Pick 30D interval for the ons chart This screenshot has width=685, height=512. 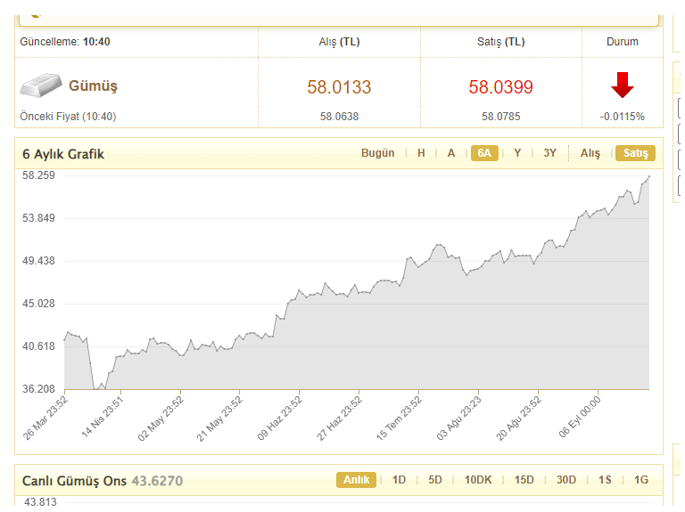pyautogui.click(x=566, y=480)
